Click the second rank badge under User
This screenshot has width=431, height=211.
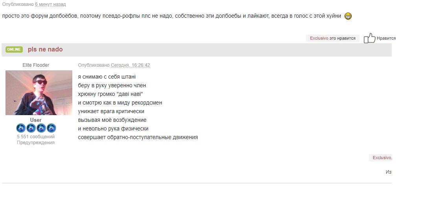pyautogui.click(x=31, y=128)
